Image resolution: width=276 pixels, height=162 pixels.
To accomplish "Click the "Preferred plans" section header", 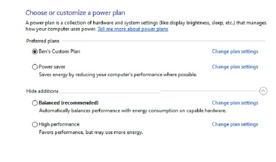I will click(x=43, y=41).
